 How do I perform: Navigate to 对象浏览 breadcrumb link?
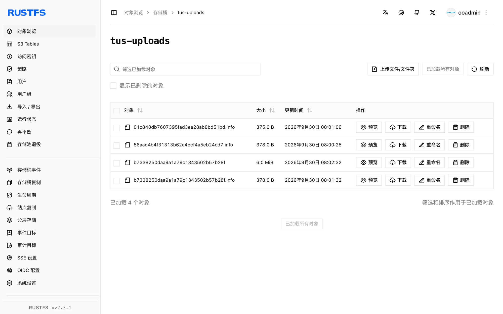[134, 13]
